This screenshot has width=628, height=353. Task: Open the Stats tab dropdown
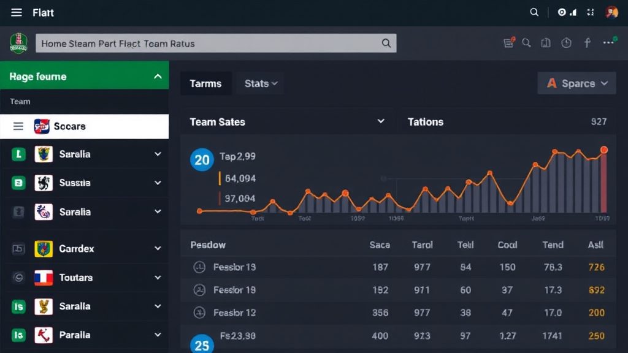[x=260, y=83]
